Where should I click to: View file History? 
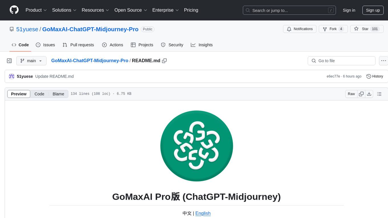point(375,76)
